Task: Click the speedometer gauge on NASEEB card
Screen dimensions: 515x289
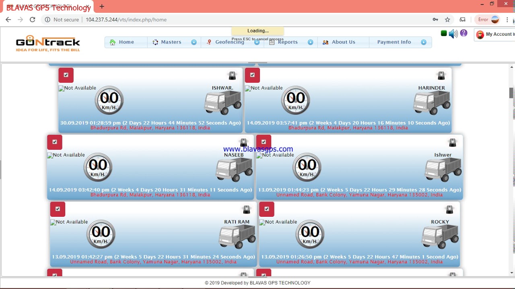Action: pos(98,167)
